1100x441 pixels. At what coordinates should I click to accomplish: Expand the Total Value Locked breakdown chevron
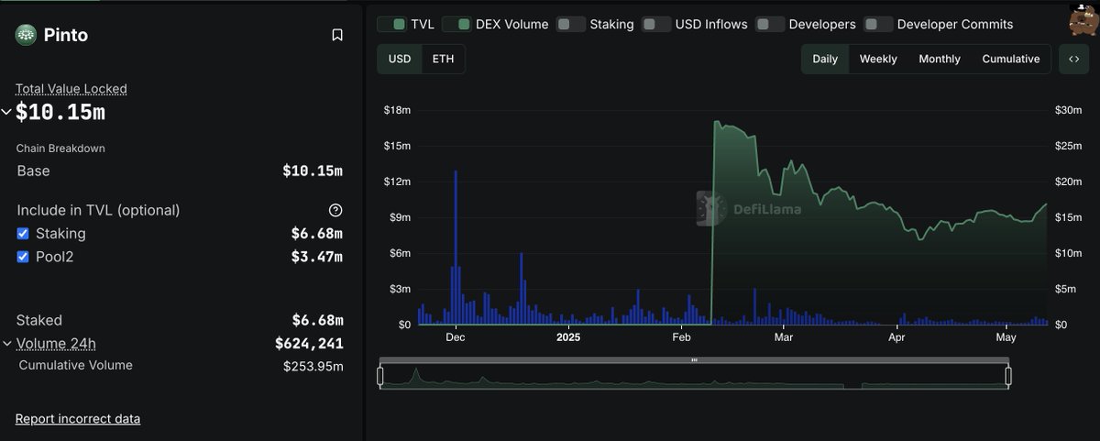(6, 113)
